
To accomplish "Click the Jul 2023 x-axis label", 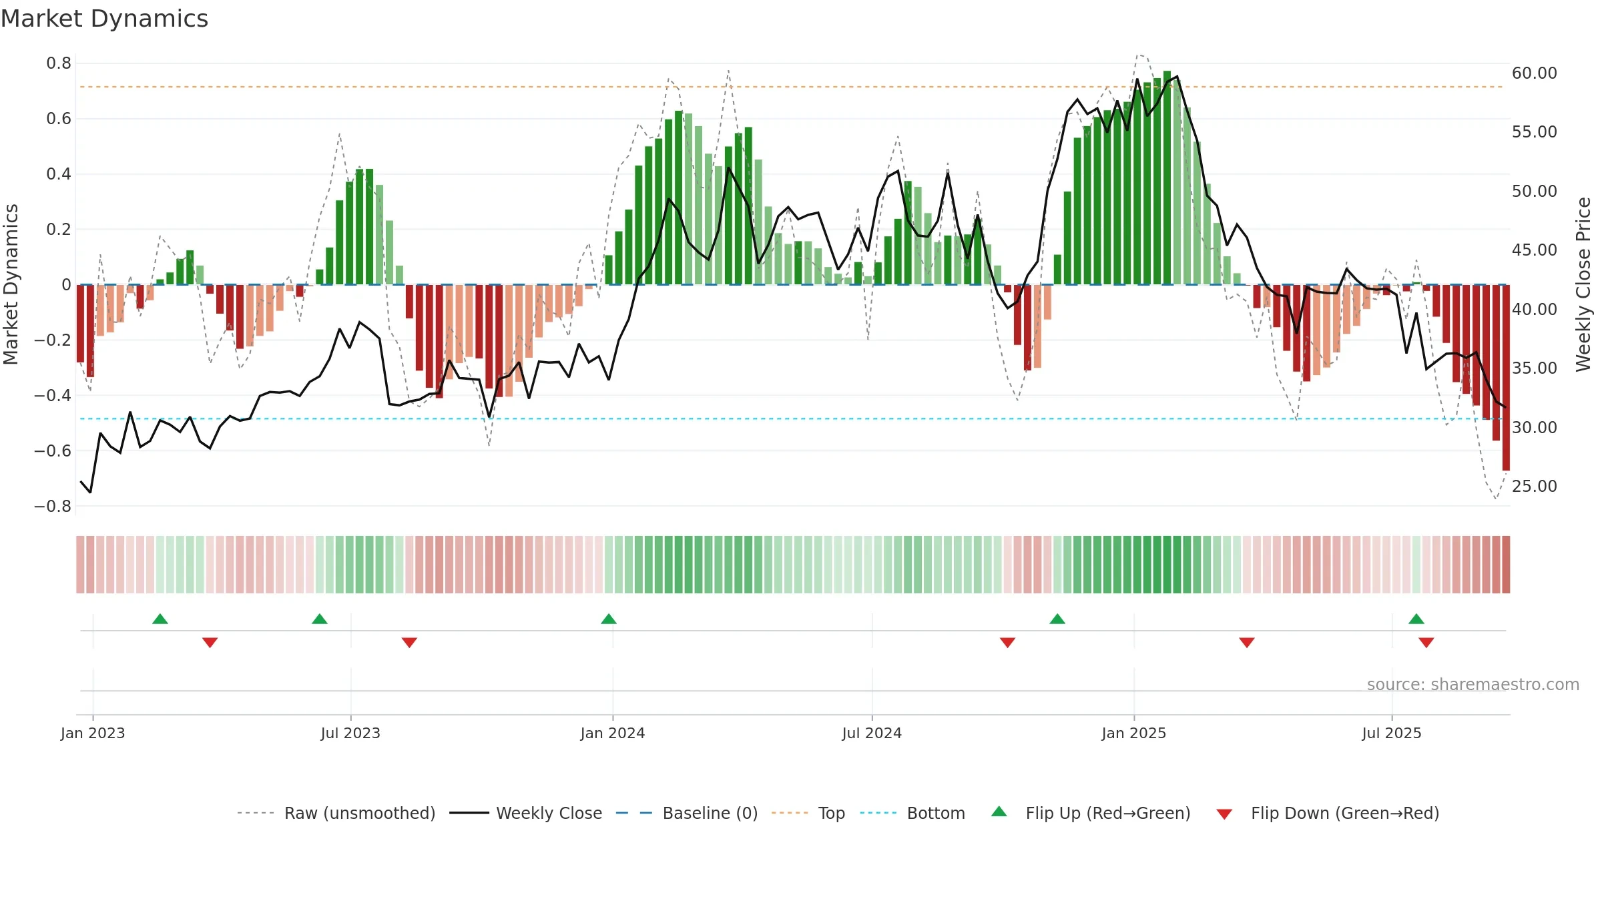I will point(350,733).
